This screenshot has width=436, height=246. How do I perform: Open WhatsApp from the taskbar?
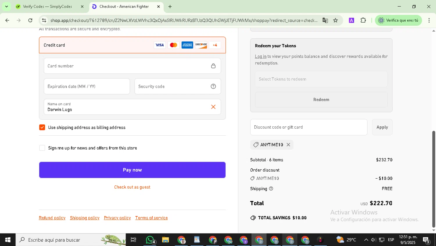pyautogui.click(x=150, y=240)
